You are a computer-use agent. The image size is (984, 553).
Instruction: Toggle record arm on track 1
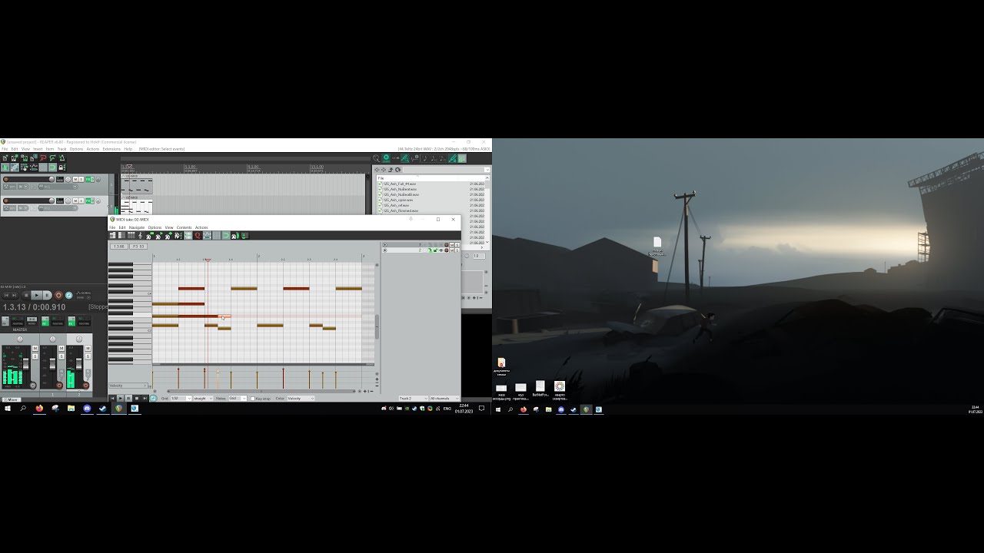click(6, 179)
